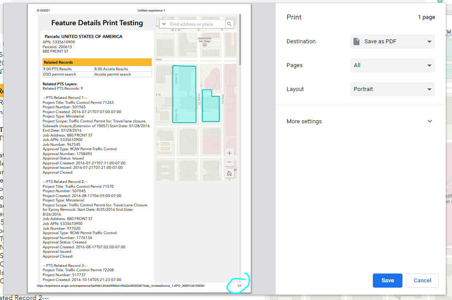This screenshot has height=300, width=452.
Task: Click the 8/19/2021 header date
Action: click(x=43, y=10)
